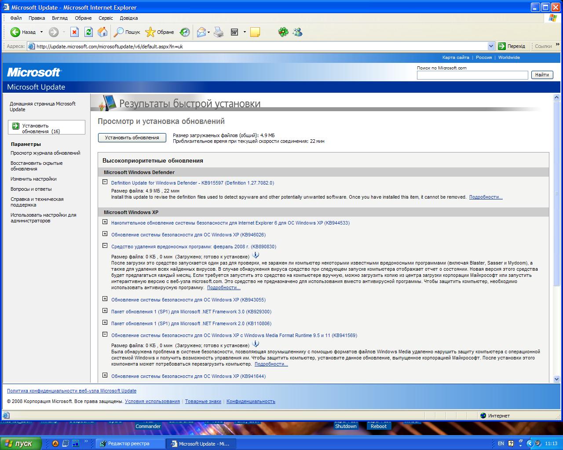Click the Print icon in toolbar
This screenshot has width=563, height=450.
point(219,32)
